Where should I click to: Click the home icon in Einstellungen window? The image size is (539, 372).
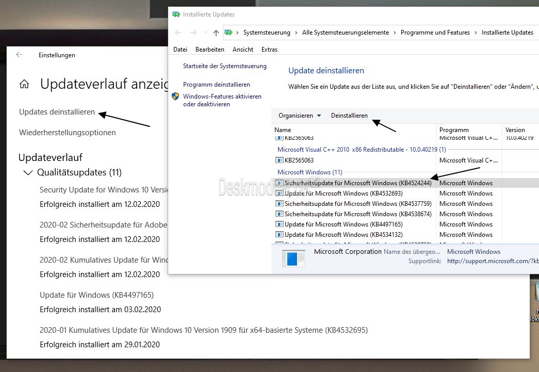pyautogui.click(x=24, y=84)
